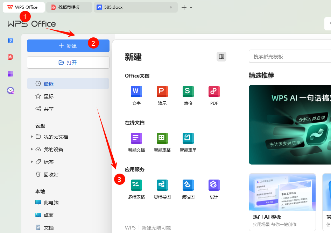Open 智能表单 online form
The image size is (331, 233).
pyautogui.click(x=188, y=143)
